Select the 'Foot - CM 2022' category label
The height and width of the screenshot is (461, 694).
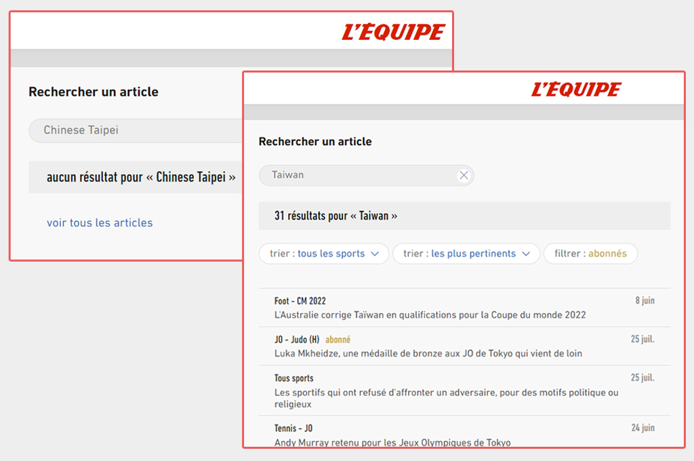300,301
